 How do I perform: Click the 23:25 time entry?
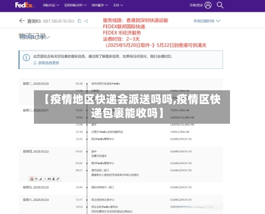[79, 139]
